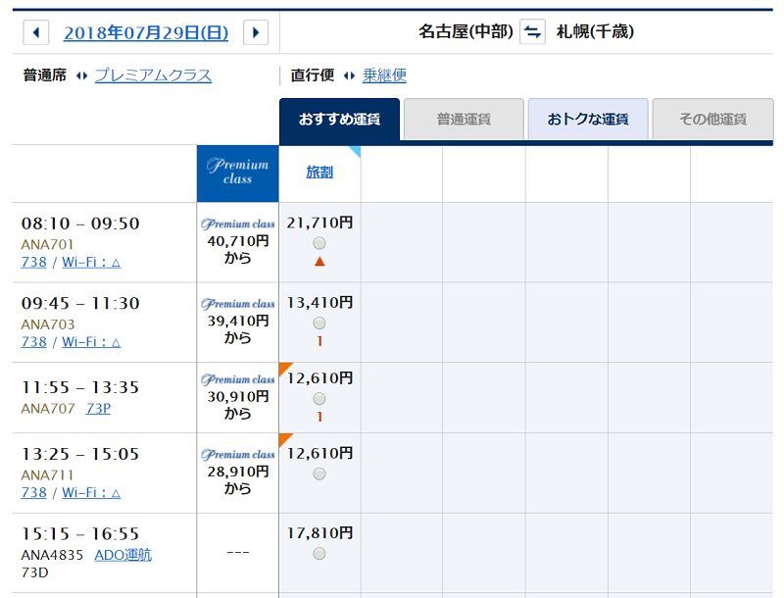Image resolution: width=784 pixels, height=598 pixels.
Task: Select the おトクな運賃 tab
Action: [x=588, y=119]
